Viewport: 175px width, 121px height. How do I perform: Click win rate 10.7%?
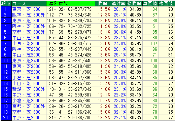[104, 100]
